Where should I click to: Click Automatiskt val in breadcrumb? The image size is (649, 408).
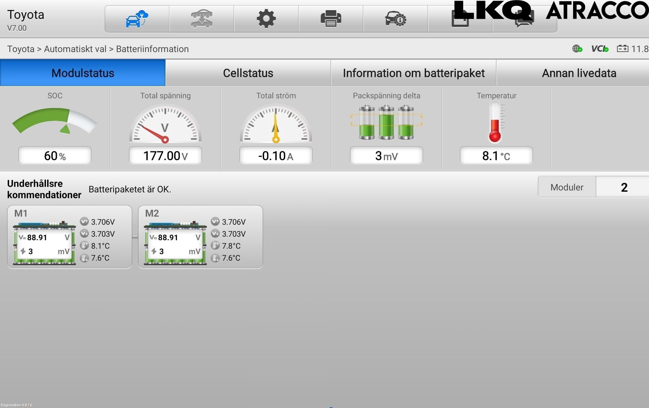tap(75, 49)
